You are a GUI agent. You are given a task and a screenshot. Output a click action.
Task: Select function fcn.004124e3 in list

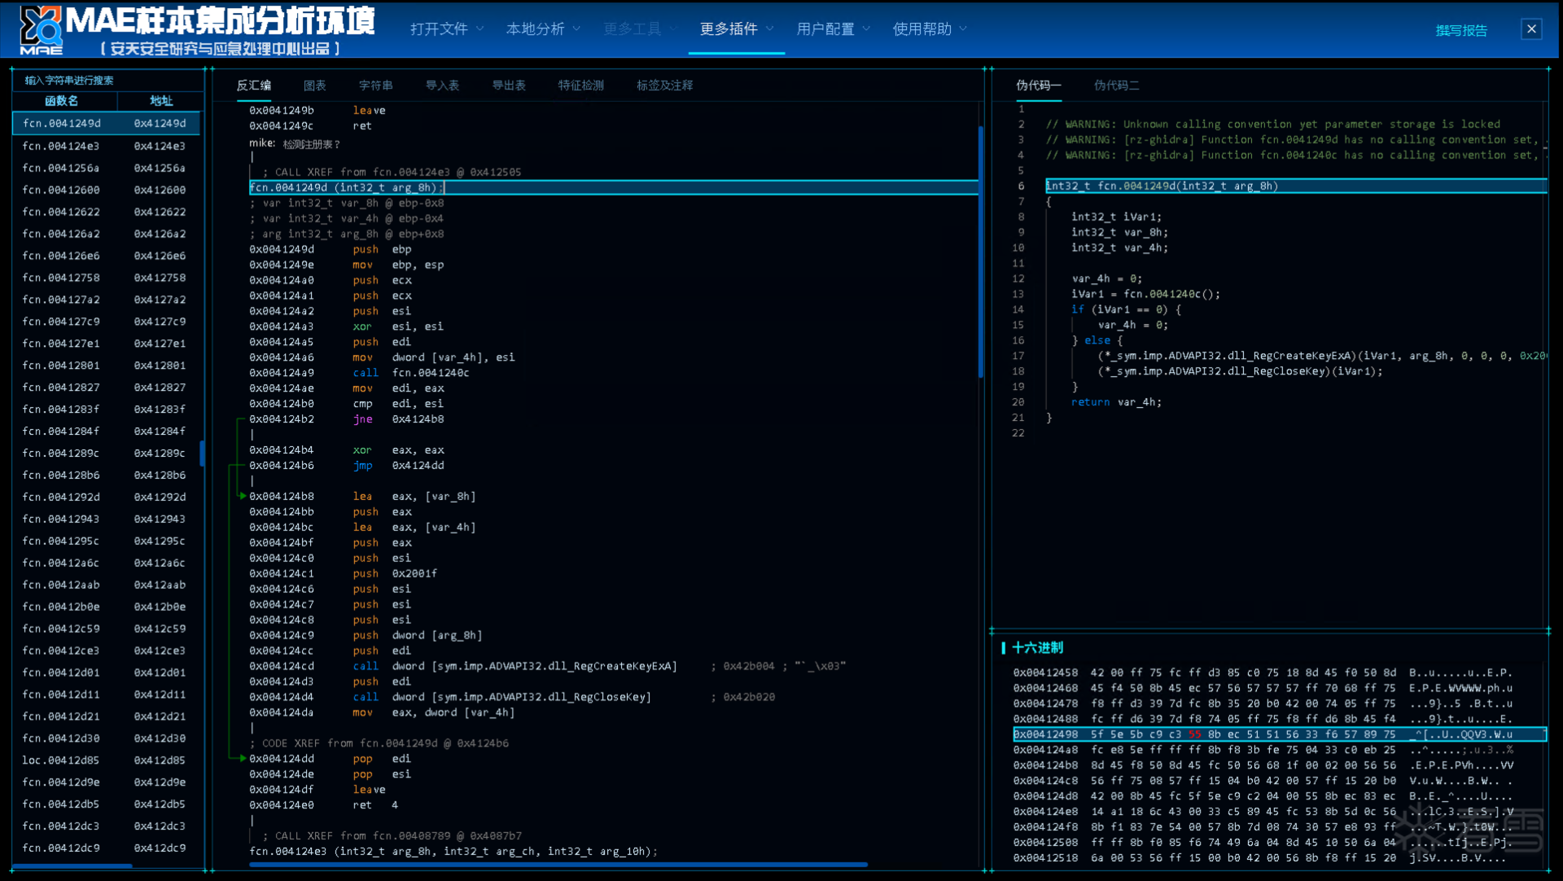coord(61,146)
